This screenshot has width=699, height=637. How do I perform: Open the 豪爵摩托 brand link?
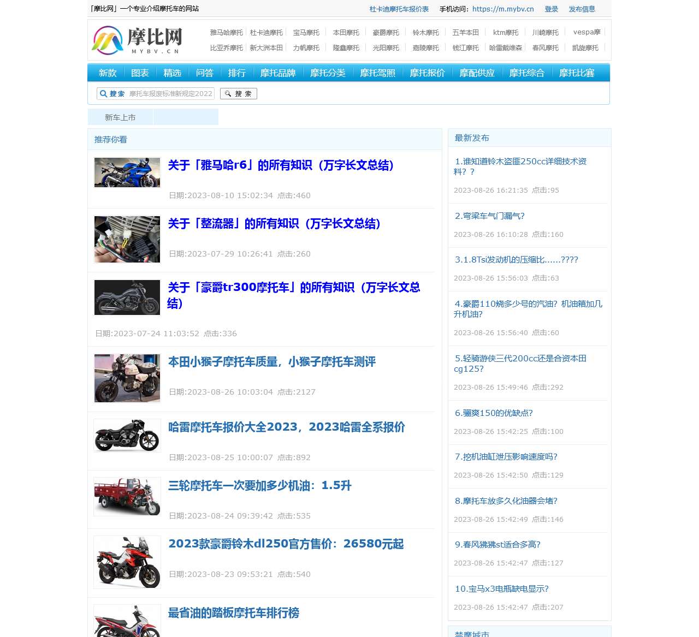click(386, 33)
